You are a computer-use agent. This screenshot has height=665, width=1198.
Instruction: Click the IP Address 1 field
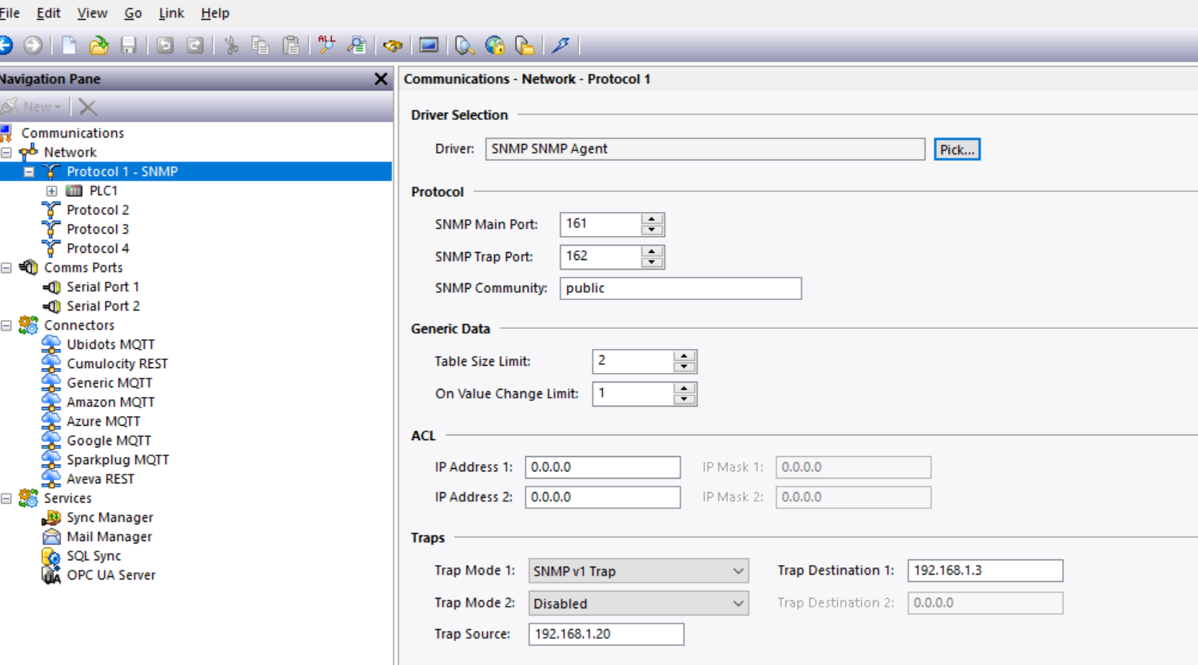click(x=602, y=467)
